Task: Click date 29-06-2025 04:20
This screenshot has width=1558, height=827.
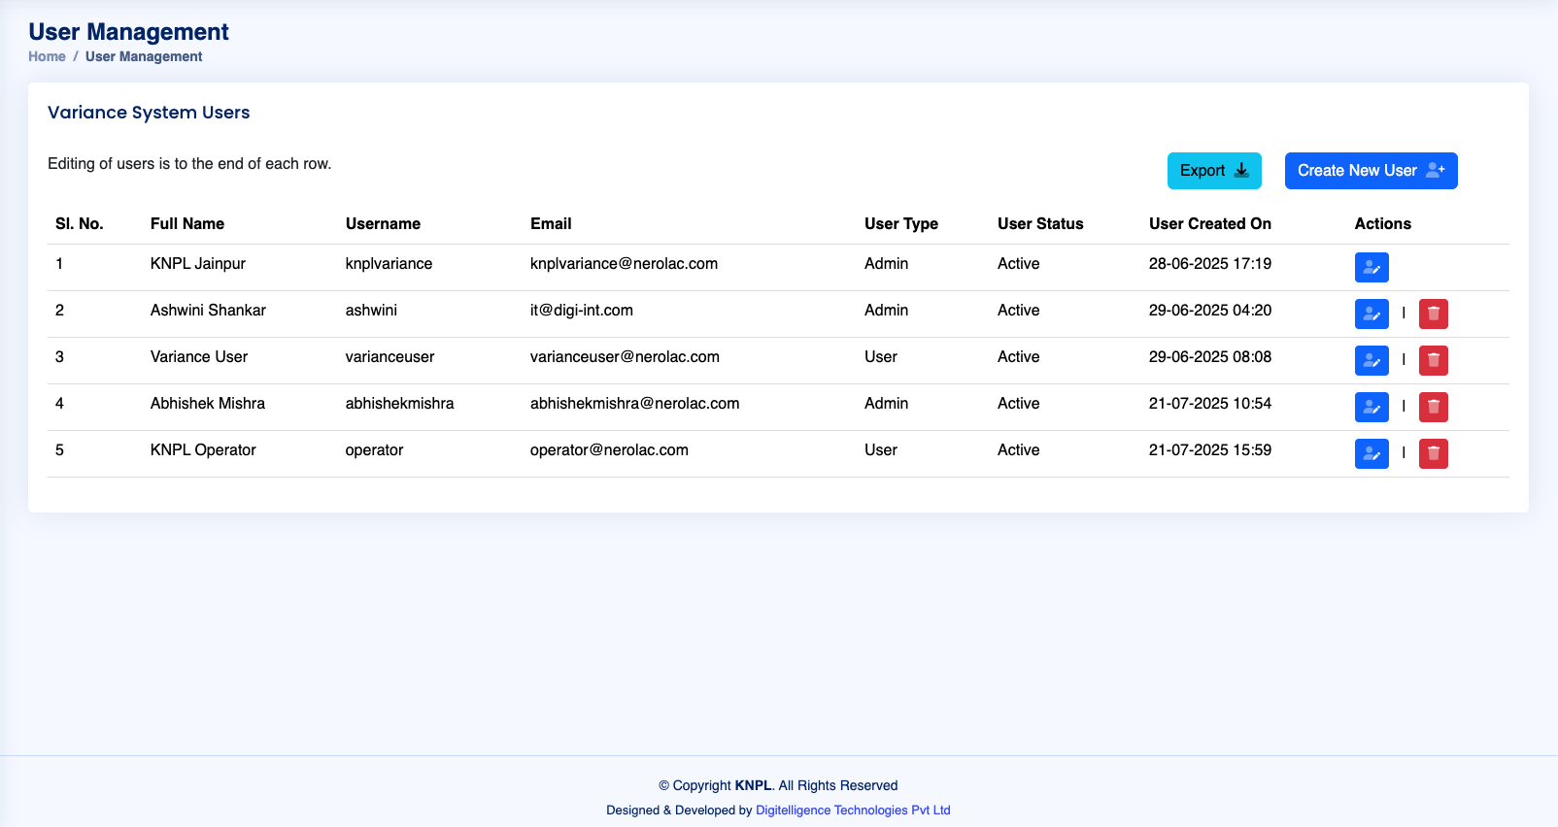Action: coord(1210,311)
